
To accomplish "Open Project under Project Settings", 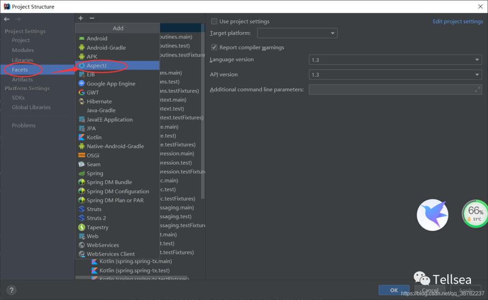I will (x=21, y=40).
